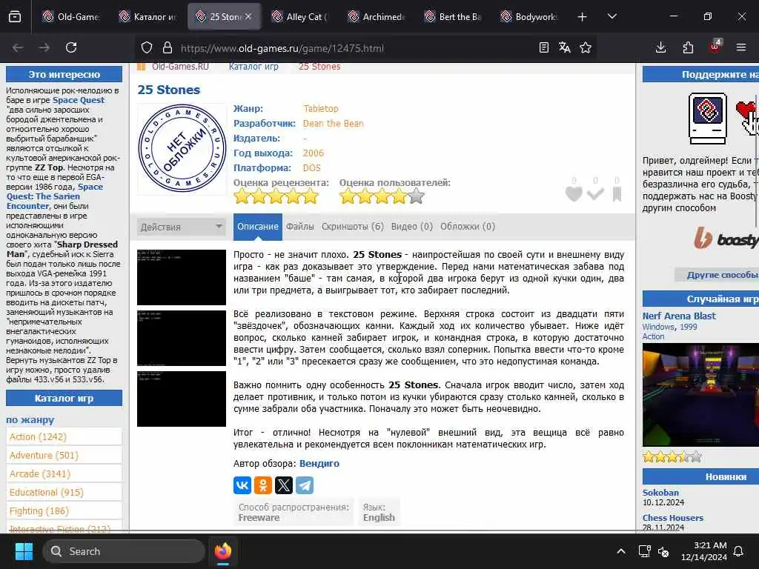List all tabs dropdown arrow
This screenshot has height=569, width=759.
612,16
